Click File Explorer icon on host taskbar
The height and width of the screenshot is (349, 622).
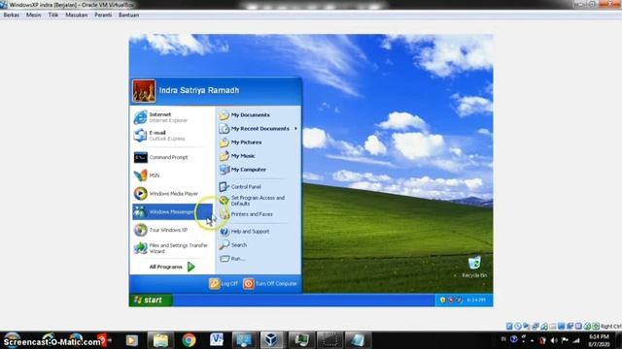pyautogui.click(x=160, y=340)
